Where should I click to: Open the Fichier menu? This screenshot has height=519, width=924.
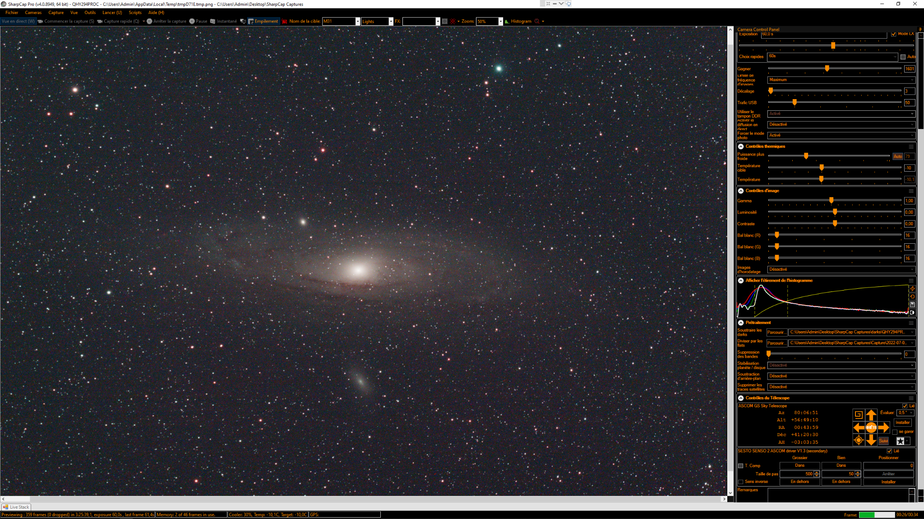pos(12,13)
